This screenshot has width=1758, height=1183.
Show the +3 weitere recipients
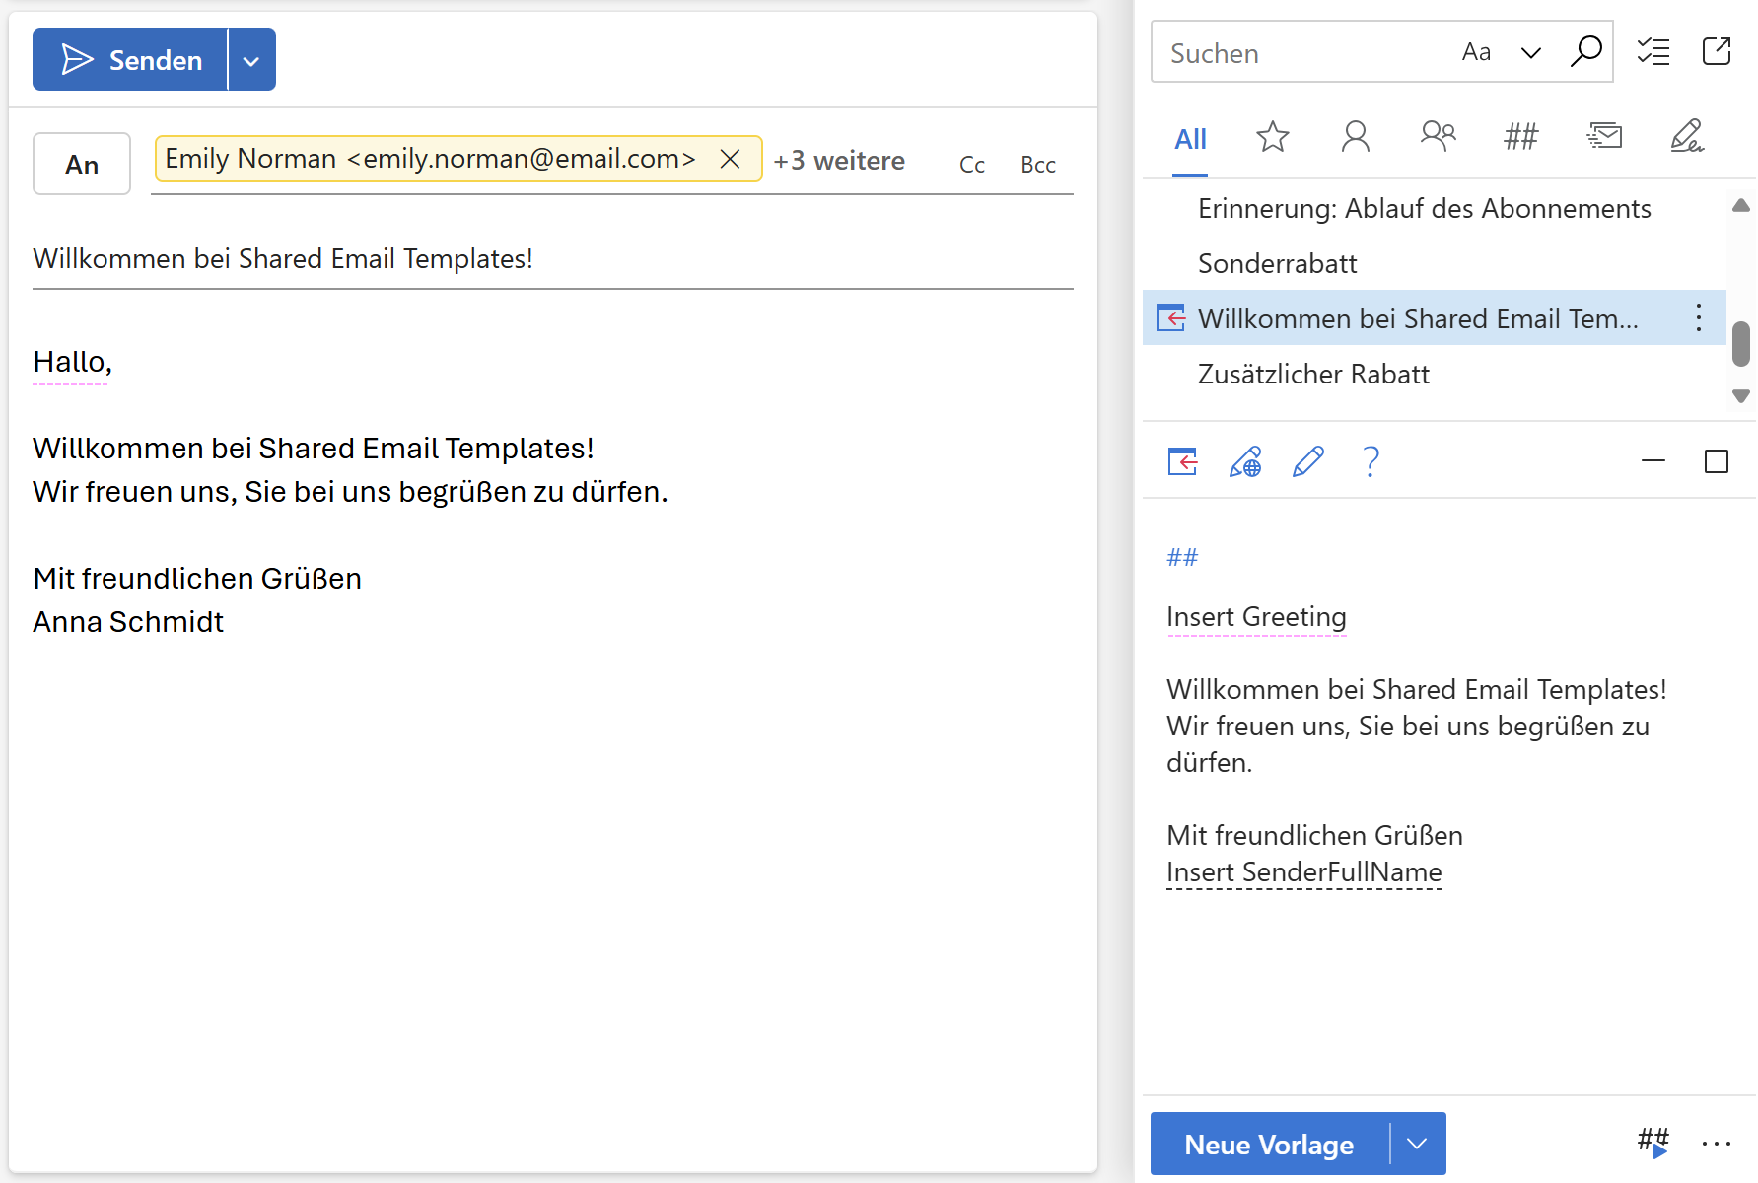[x=839, y=160]
